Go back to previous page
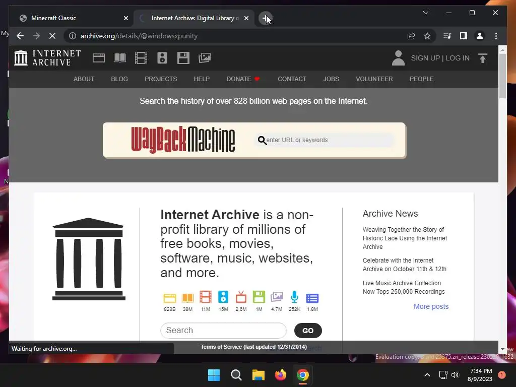The image size is (516, 387). click(x=20, y=36)
